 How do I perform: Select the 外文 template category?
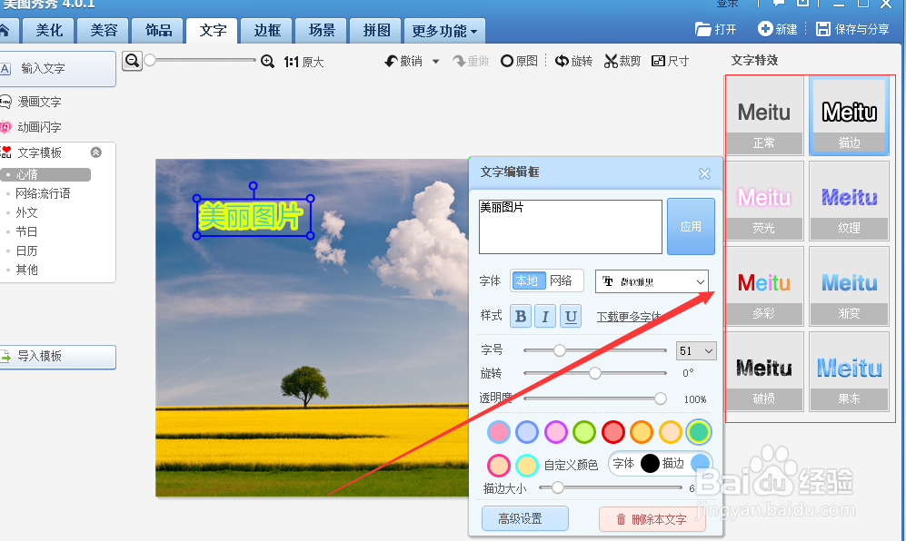(x=26, y=212)
